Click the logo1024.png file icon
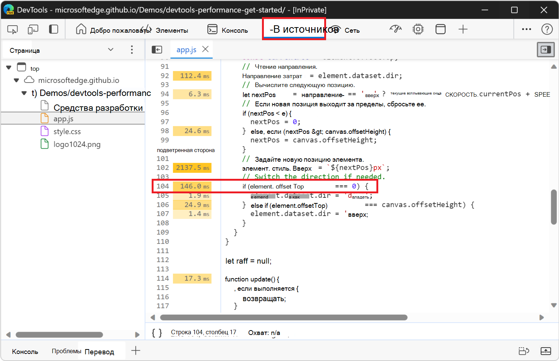Viewport: 559px width, 361px height. coord(45,144)
